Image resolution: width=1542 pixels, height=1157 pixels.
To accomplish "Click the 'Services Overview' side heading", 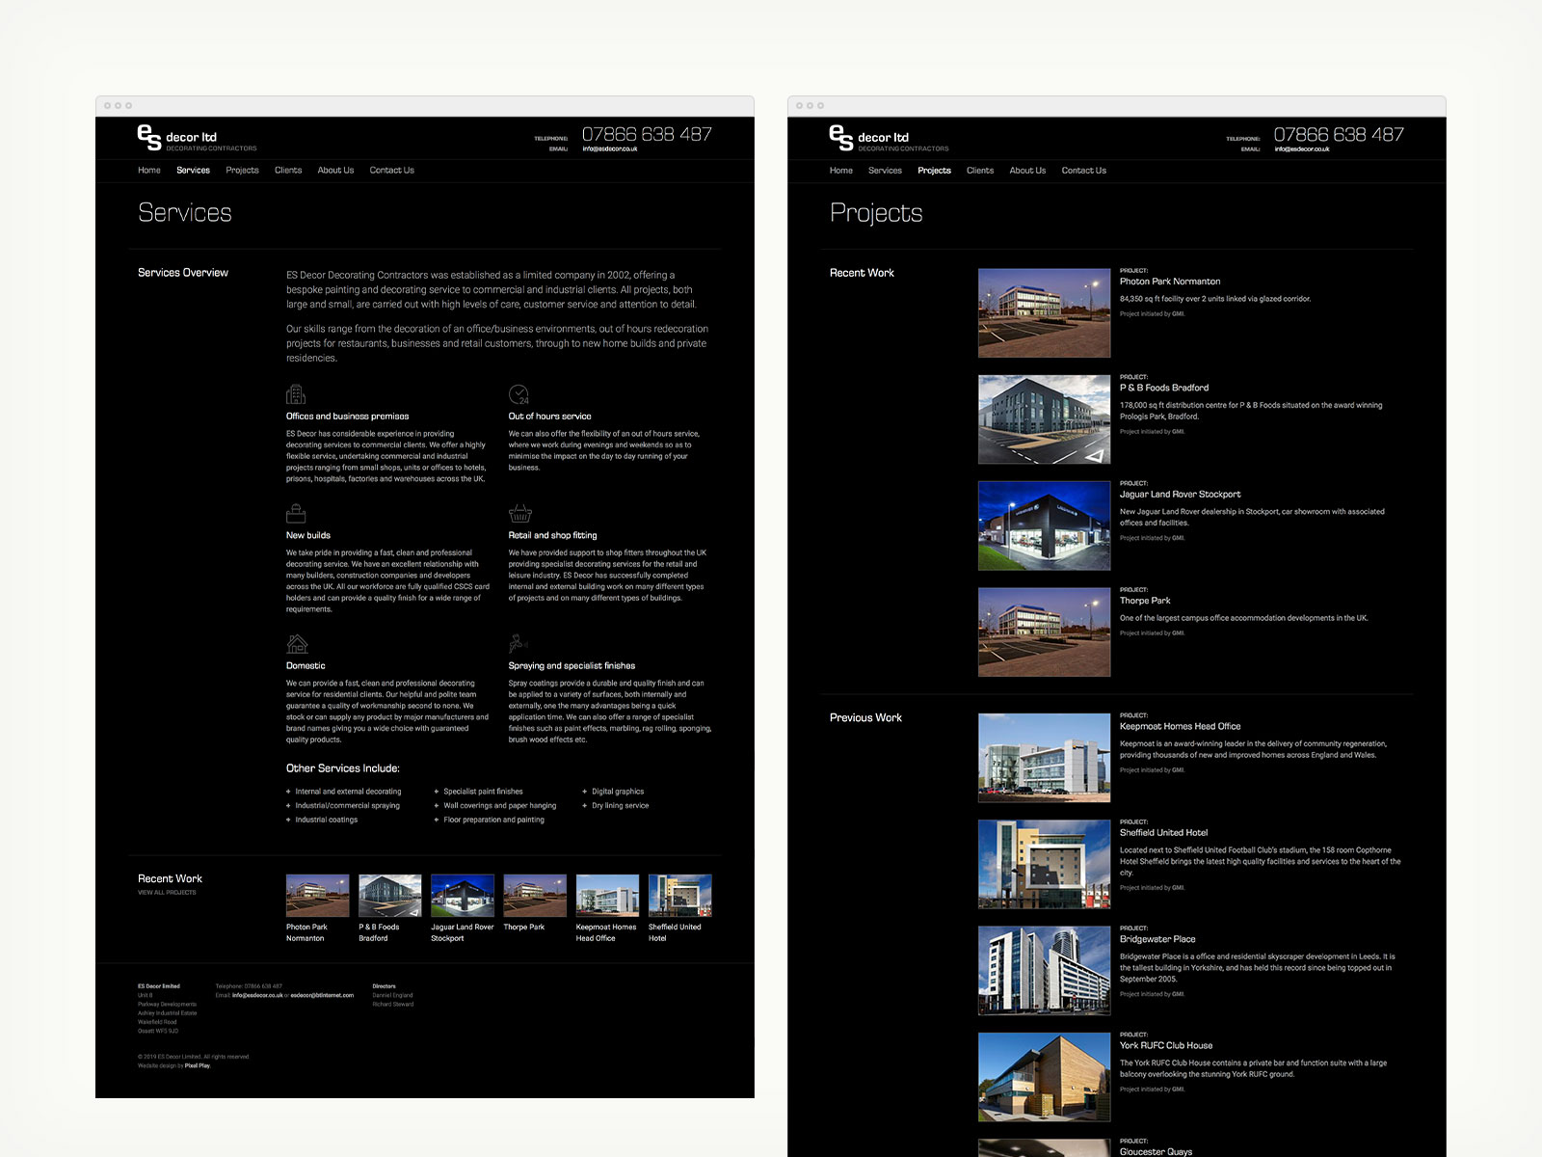I will (183, 273).
